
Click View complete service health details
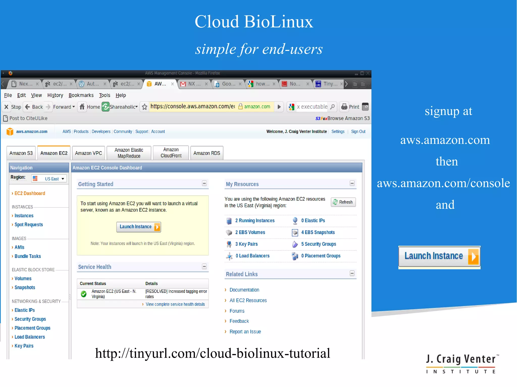coord(175,305)
